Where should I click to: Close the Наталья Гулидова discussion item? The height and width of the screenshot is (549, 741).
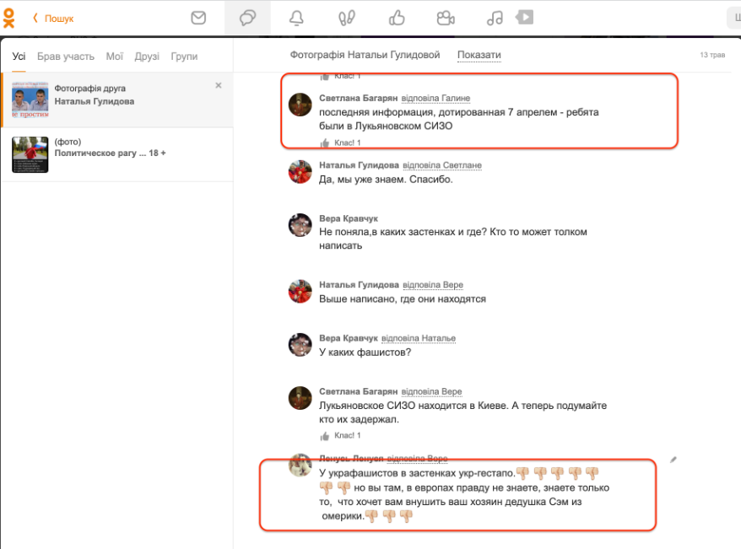pyautogui.click(x=219, y=85)
